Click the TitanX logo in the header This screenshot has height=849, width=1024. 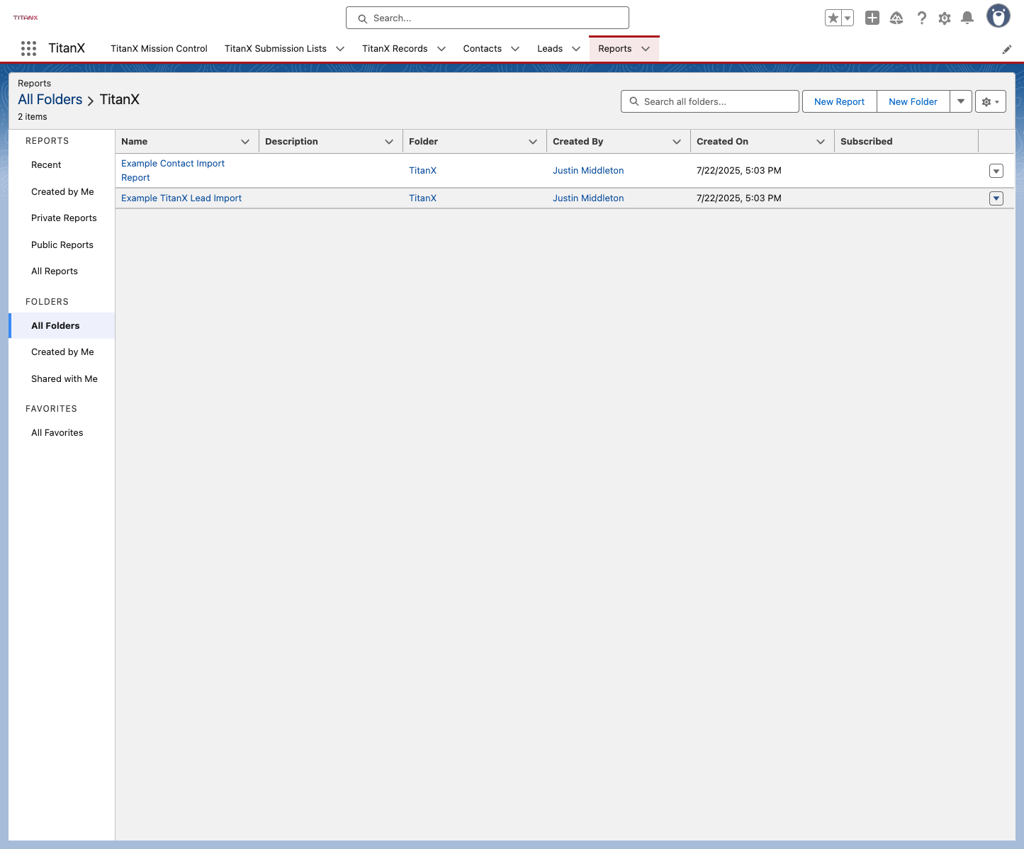click(26, 18)
